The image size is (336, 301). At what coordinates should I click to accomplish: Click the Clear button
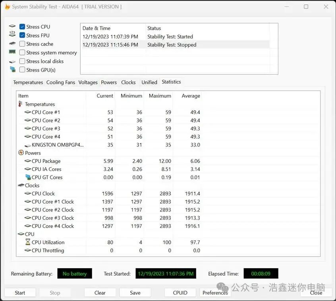[x=100, y=293]
